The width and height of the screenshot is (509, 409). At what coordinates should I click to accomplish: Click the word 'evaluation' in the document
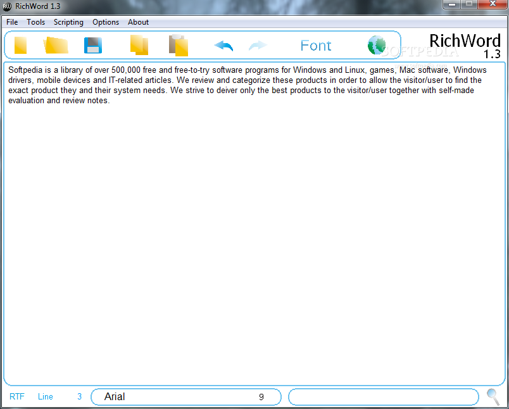pyautogui.click(x=27, y=100)
